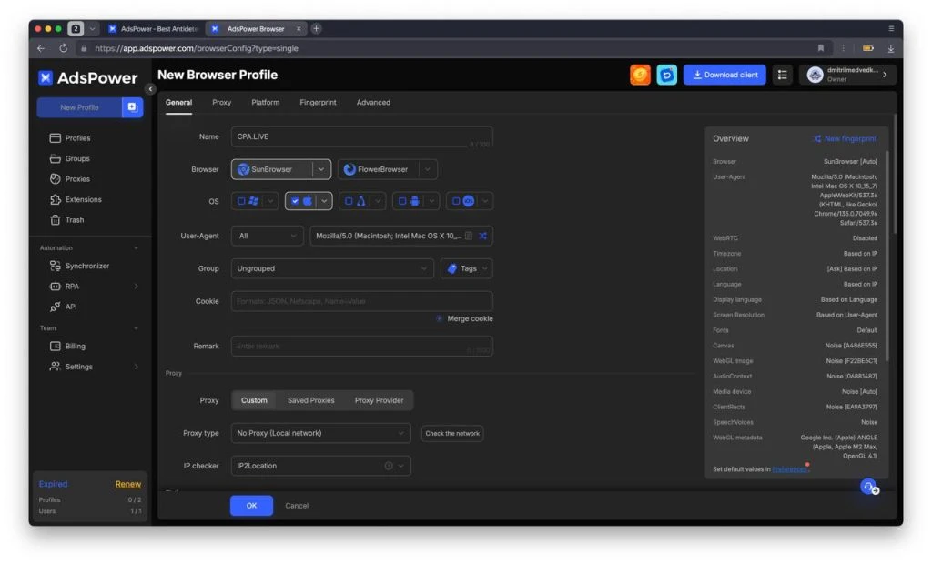
Task: Click the API icon in sidebar
Action: click(56, 307)
